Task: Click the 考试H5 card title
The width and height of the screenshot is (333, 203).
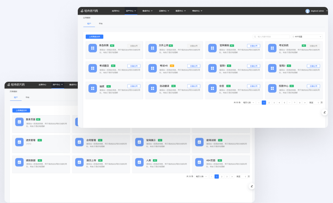Action: 164,66
